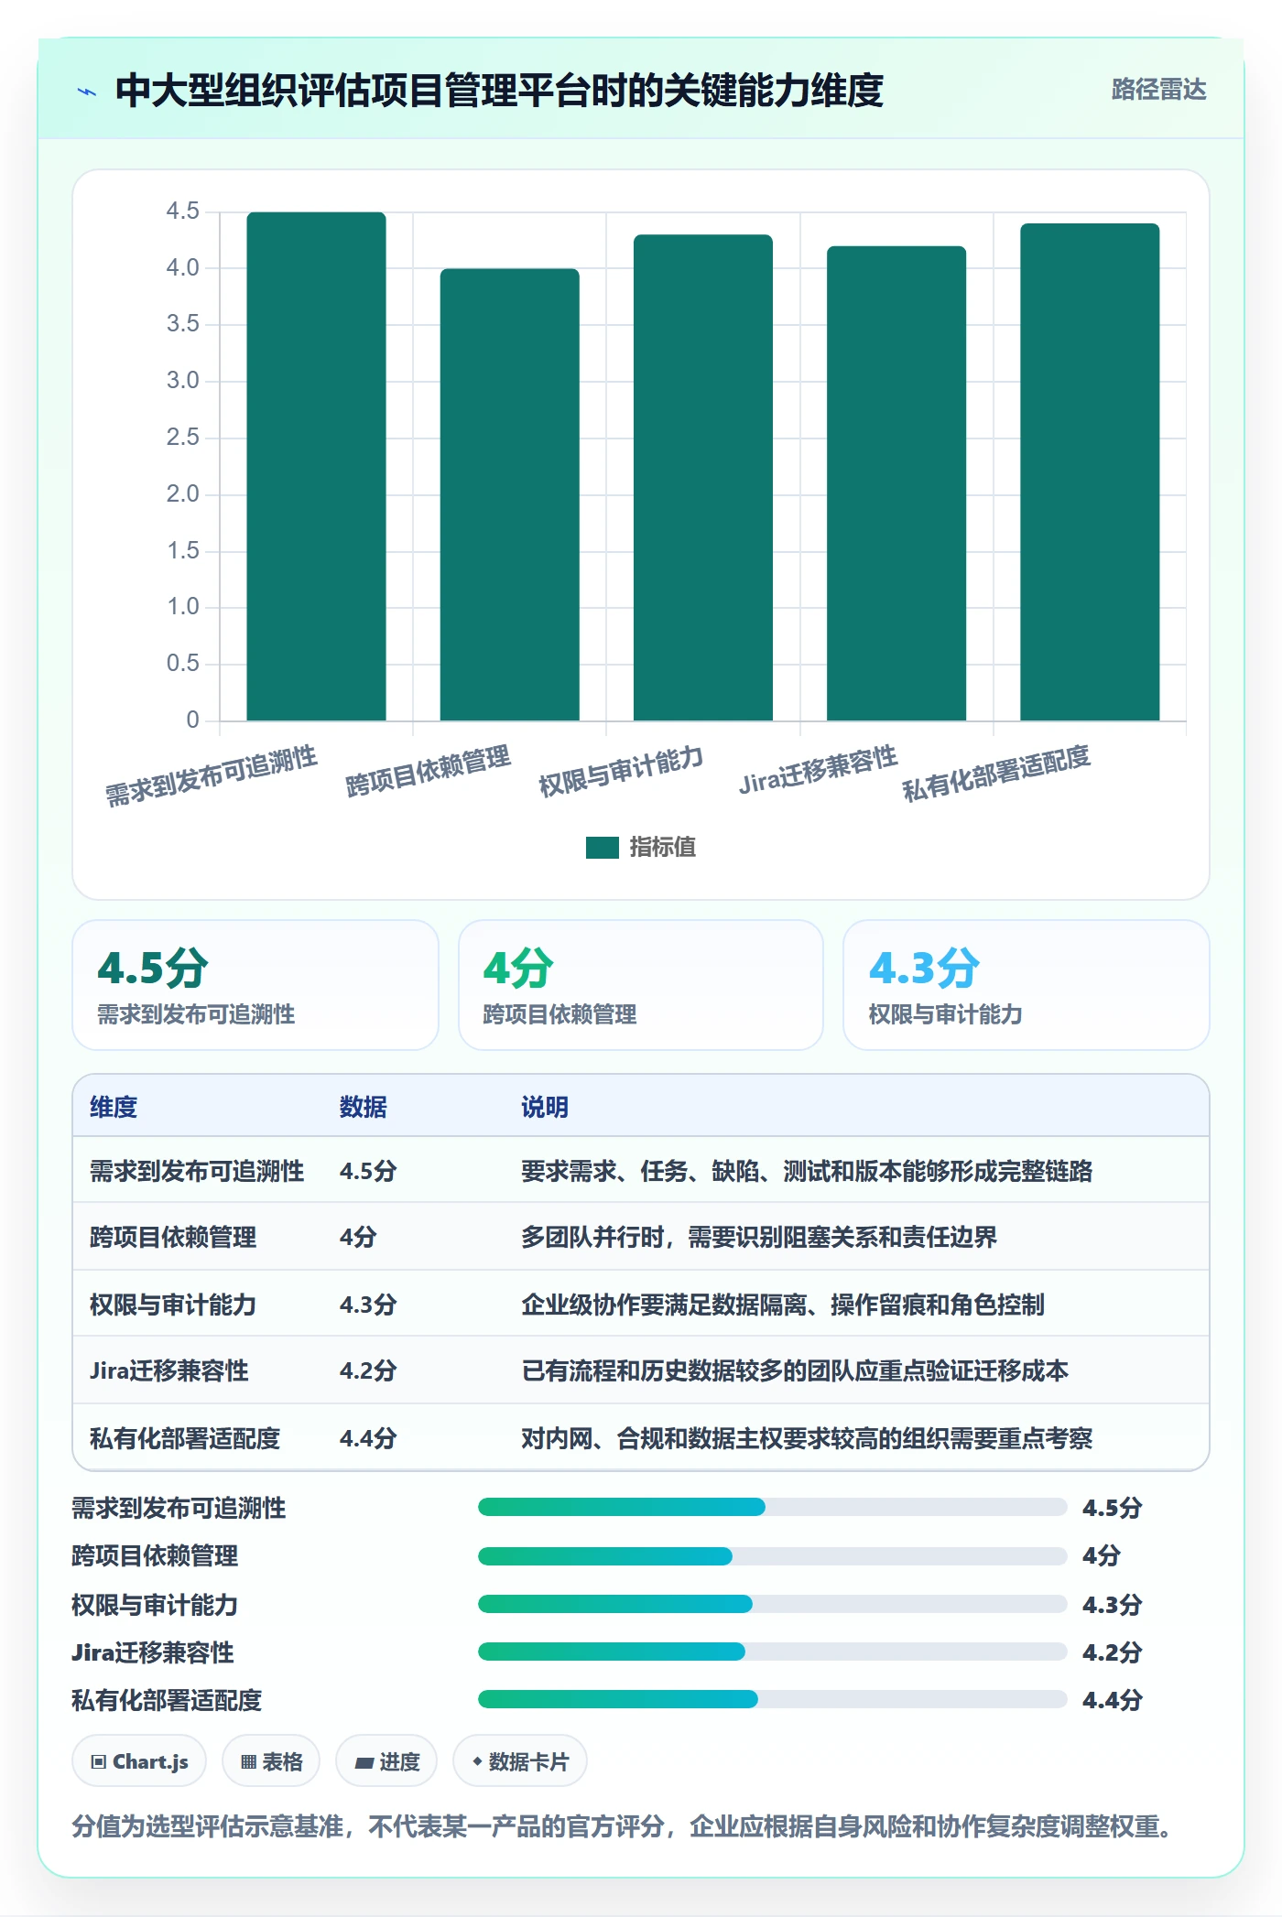Screen dimensions: 1282x1917
Task: Select table row 需求到发布可追溯性
Action: click(641, 1171)
